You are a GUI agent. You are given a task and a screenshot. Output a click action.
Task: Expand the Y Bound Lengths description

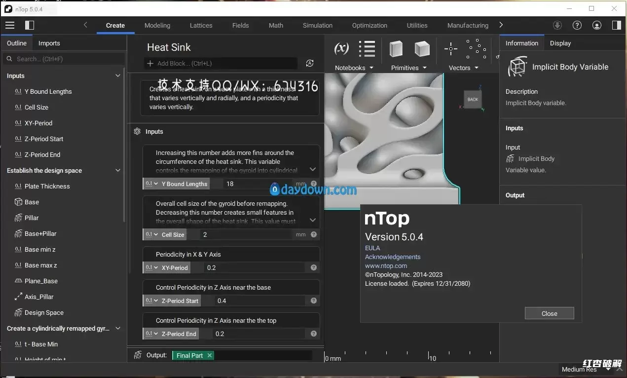tap(312, 169)
